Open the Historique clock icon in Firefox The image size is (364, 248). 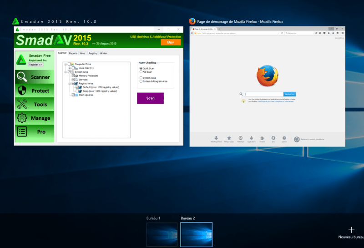241,138
